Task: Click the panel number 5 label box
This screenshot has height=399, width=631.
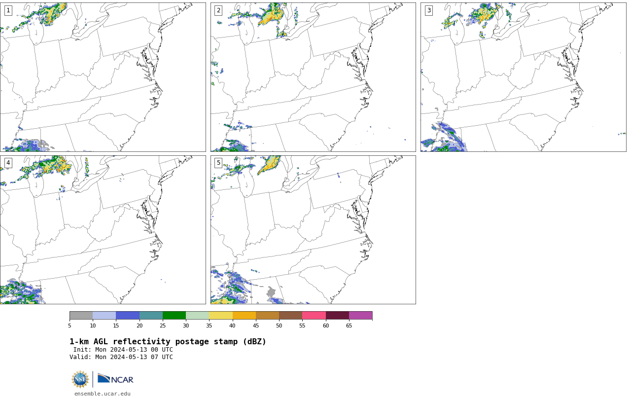Action: tap(218, 163)
